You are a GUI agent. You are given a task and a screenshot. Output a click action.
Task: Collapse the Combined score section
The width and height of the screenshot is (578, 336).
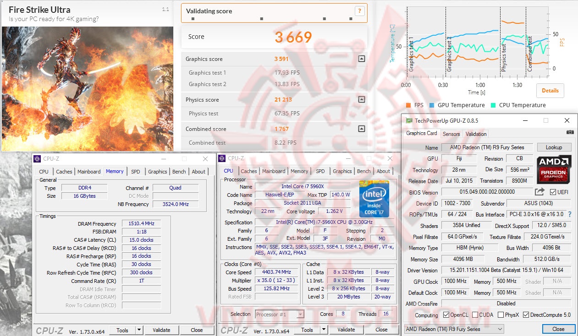[x=361, y=129]
